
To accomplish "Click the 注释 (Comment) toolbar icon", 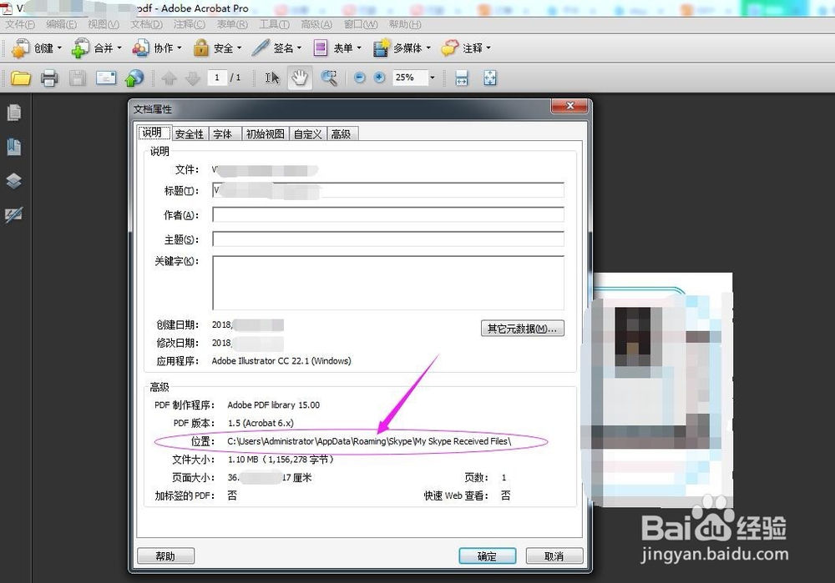I will point(463,48).
